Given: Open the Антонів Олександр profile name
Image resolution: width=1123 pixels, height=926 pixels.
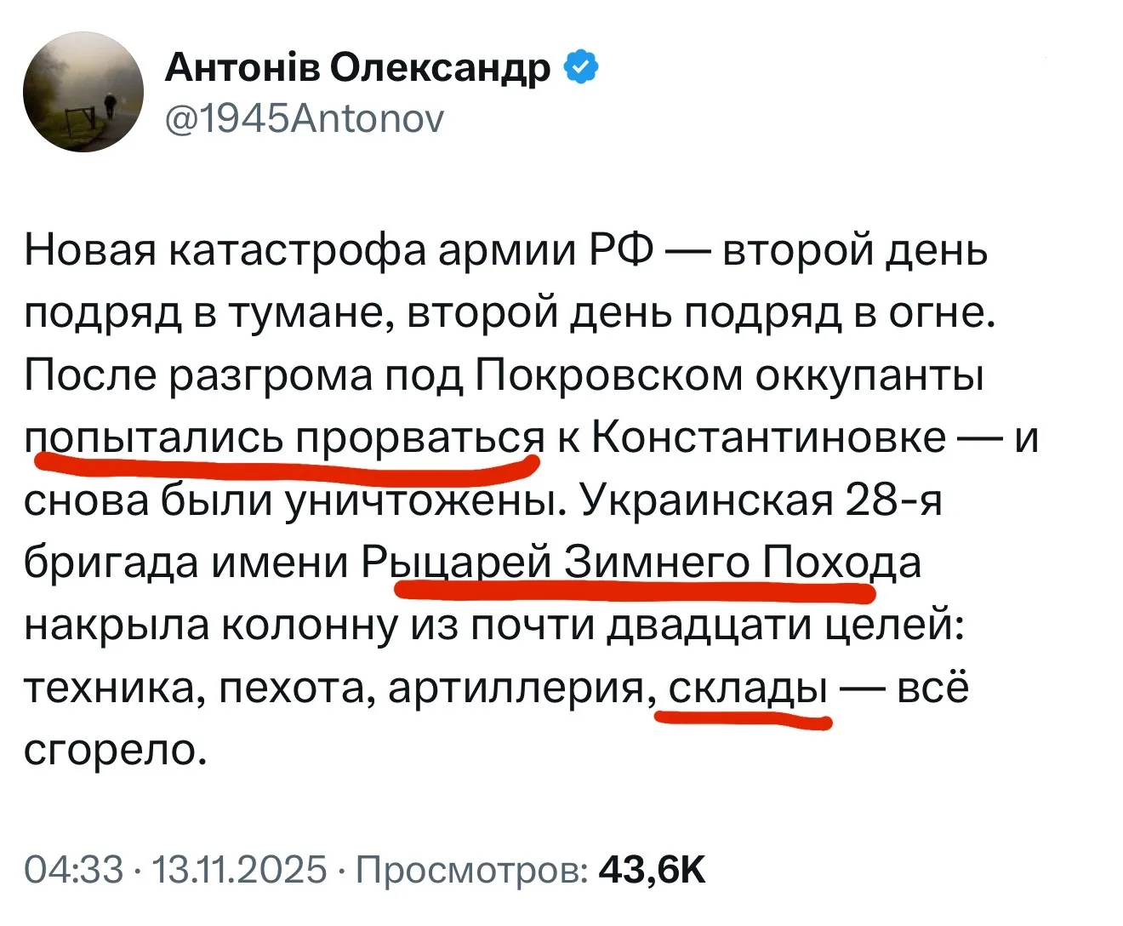Looking at the screenshot, I should [x=357, y=67].
